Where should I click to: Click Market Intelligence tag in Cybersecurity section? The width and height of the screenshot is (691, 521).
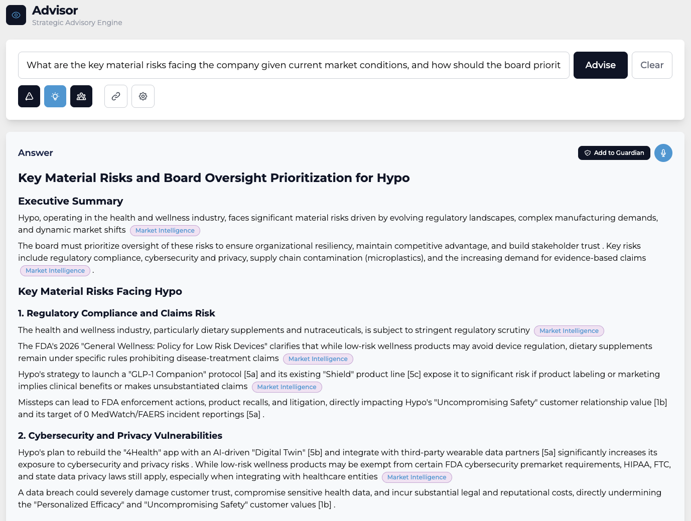(417, 477)
